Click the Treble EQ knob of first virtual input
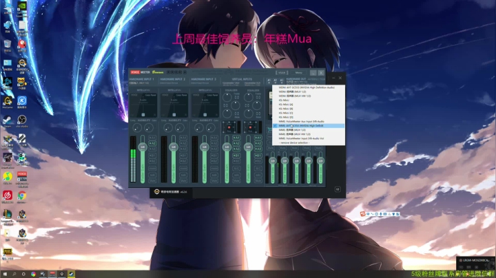Image resolution: width=496 pixels, height=278 pixels. pos(227,97)
